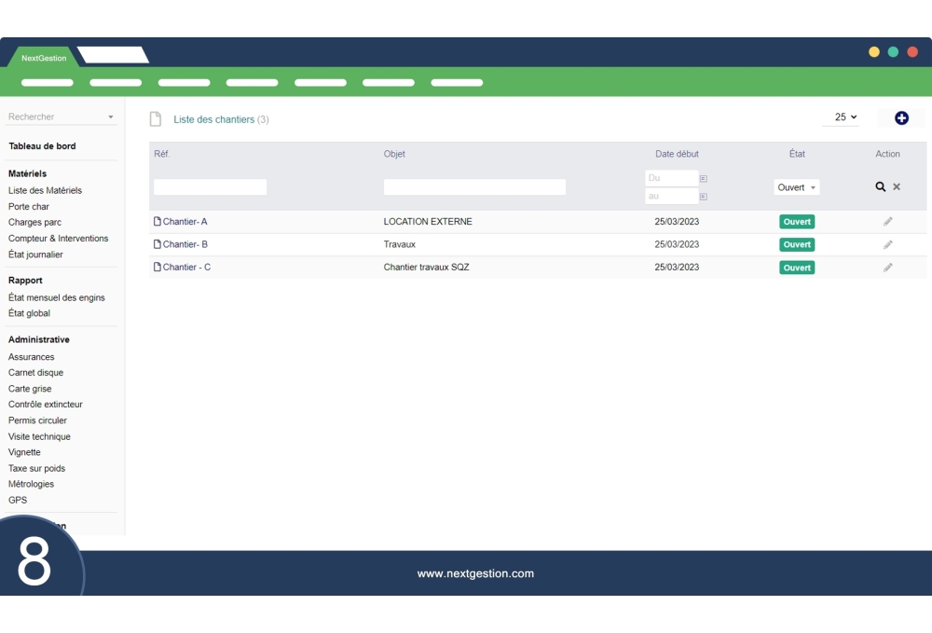Switch to the NextGestion browser tab
This screenshot has width=932, height=633.
click(44, 58)
